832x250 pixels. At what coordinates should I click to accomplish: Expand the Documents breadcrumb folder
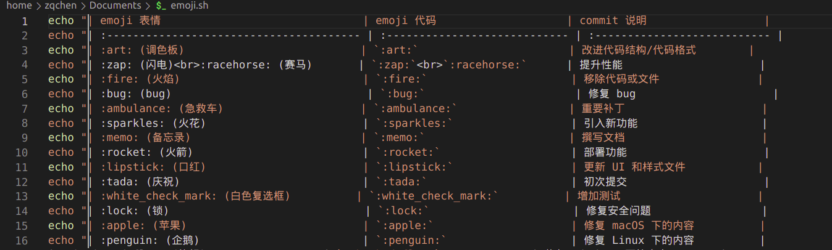pos(116,6)
